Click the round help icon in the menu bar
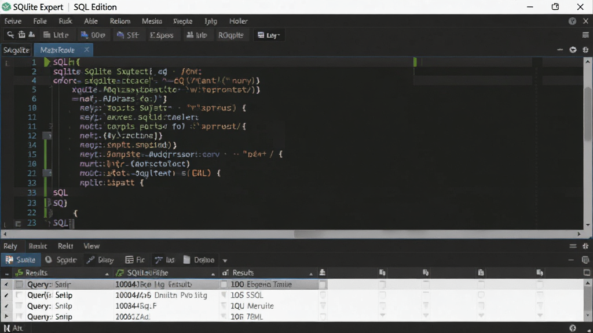The height and width of the screenshot is (333, 593). coord(572,21)
